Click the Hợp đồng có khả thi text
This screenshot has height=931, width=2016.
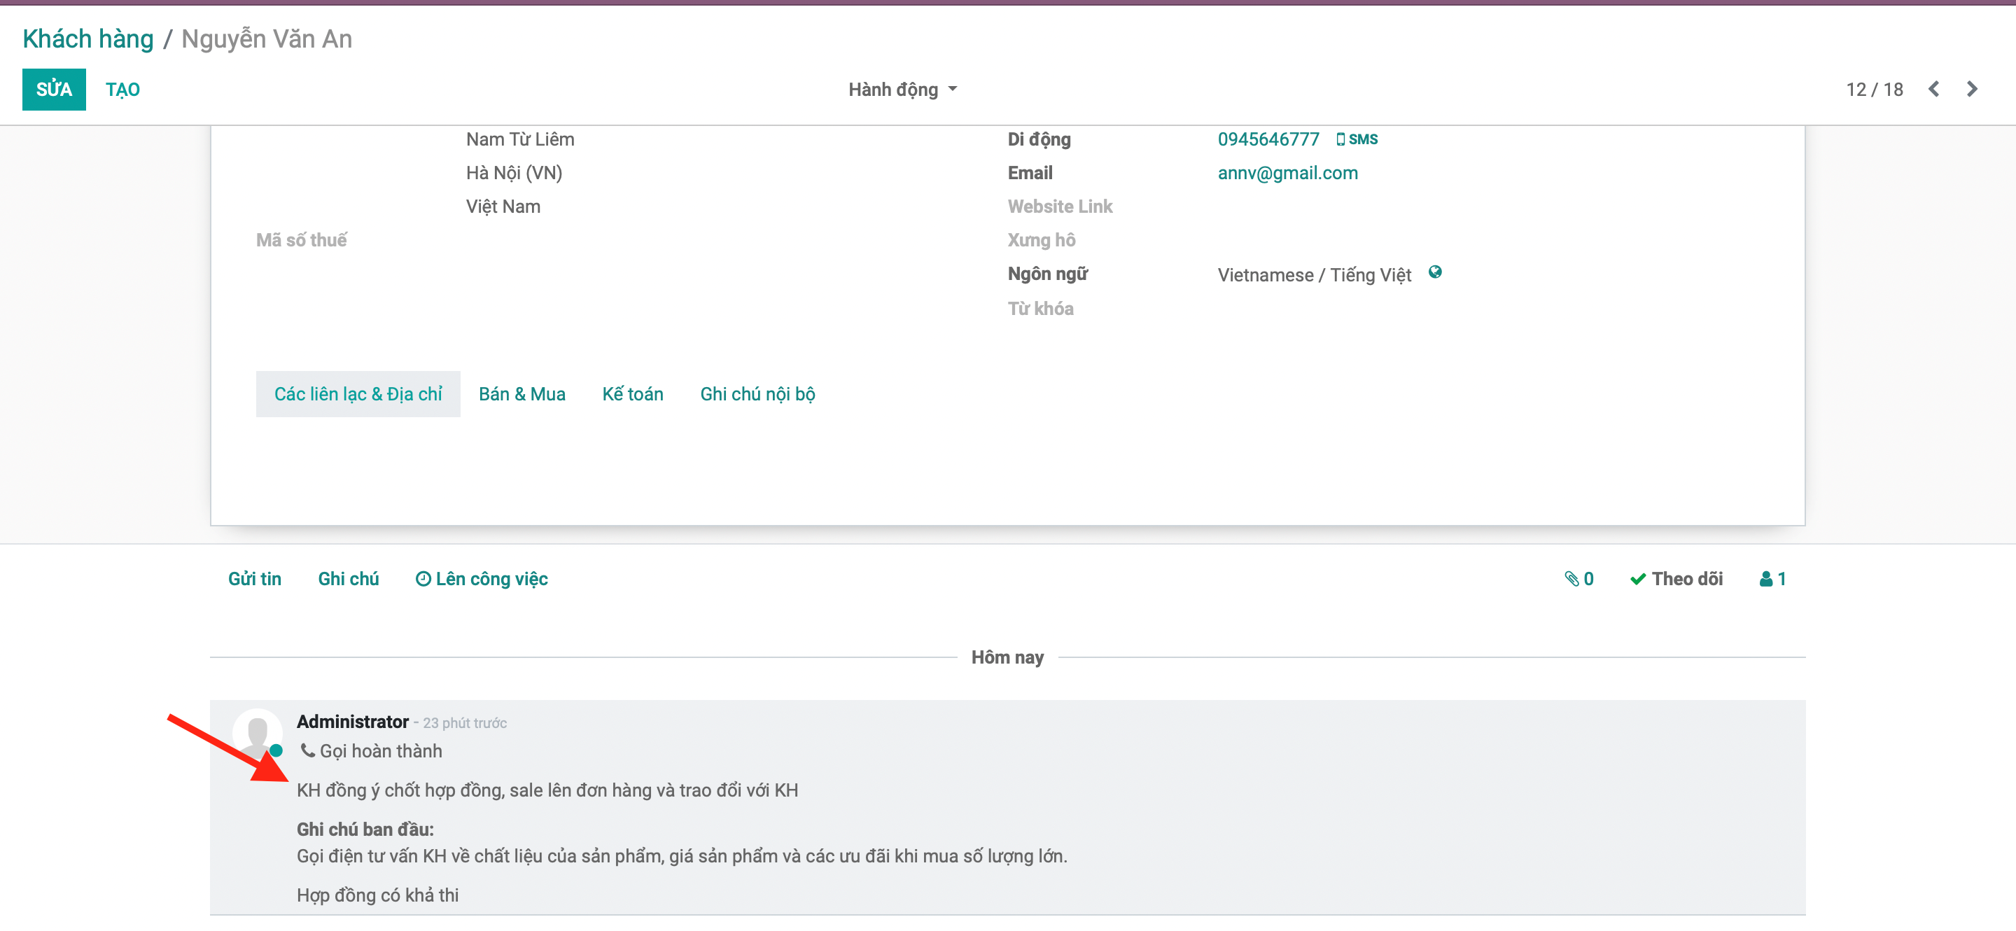pos(377,896)
